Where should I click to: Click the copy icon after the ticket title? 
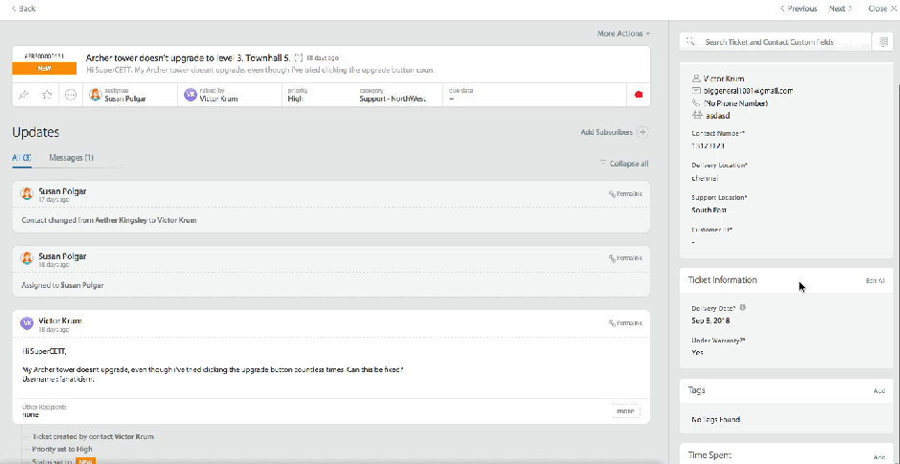coord(298,58)
